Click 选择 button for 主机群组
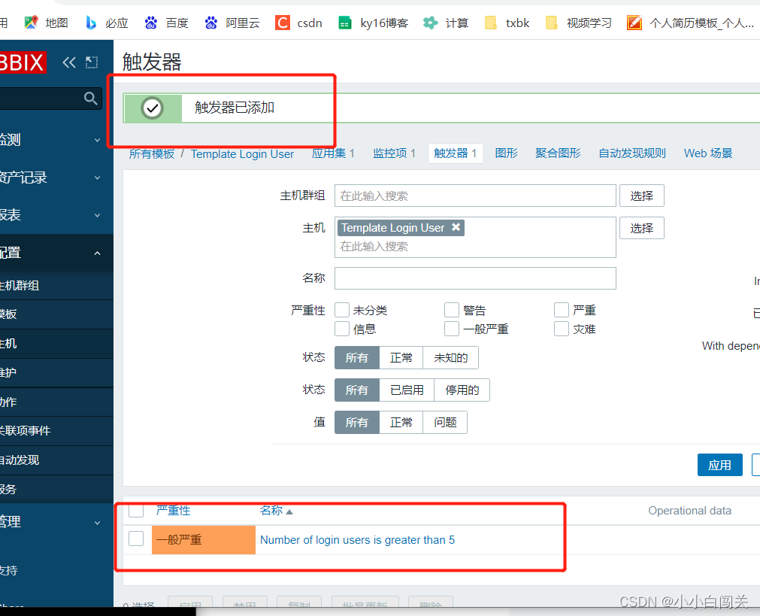760x616 pixels. coord(642,196)
